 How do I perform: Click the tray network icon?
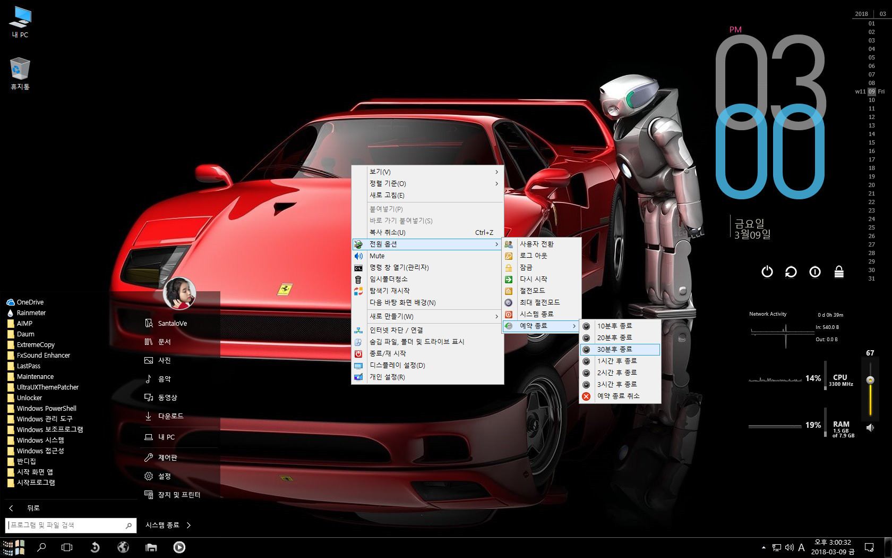777,547
